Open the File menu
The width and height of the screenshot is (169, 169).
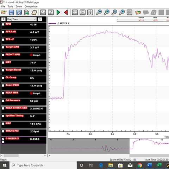(3, 6)
